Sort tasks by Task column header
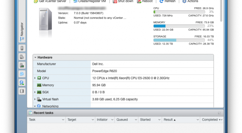242x133 pixels. (x=32, y=120)
